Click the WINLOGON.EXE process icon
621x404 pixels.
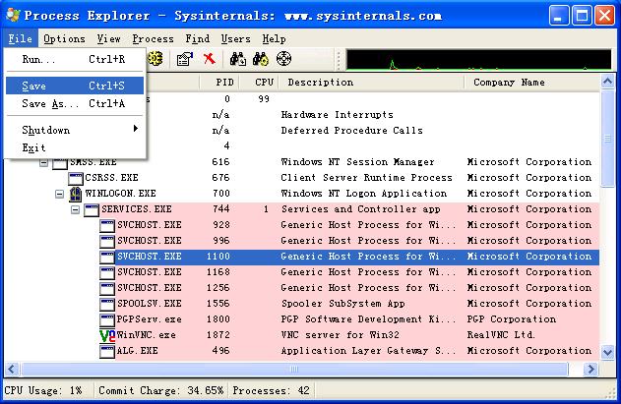[x=75, y=194]
